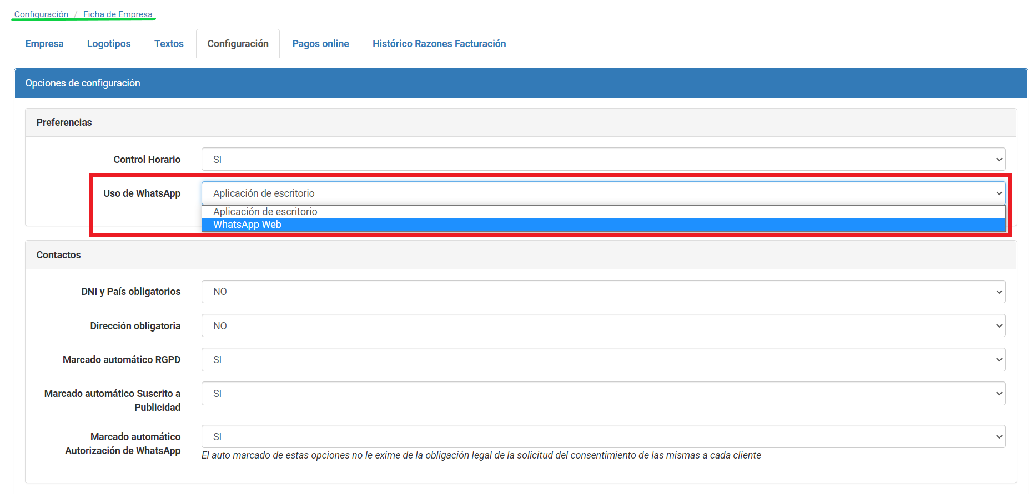Open the Textos tab
1036x494 pixels.
(x=169, y=44)
